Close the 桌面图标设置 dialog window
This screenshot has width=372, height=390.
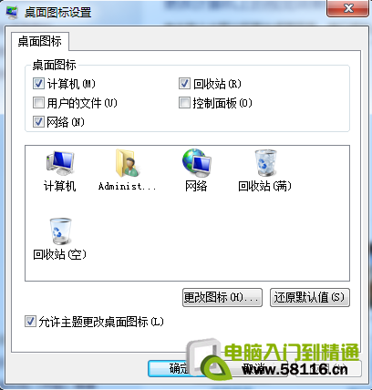347,8
